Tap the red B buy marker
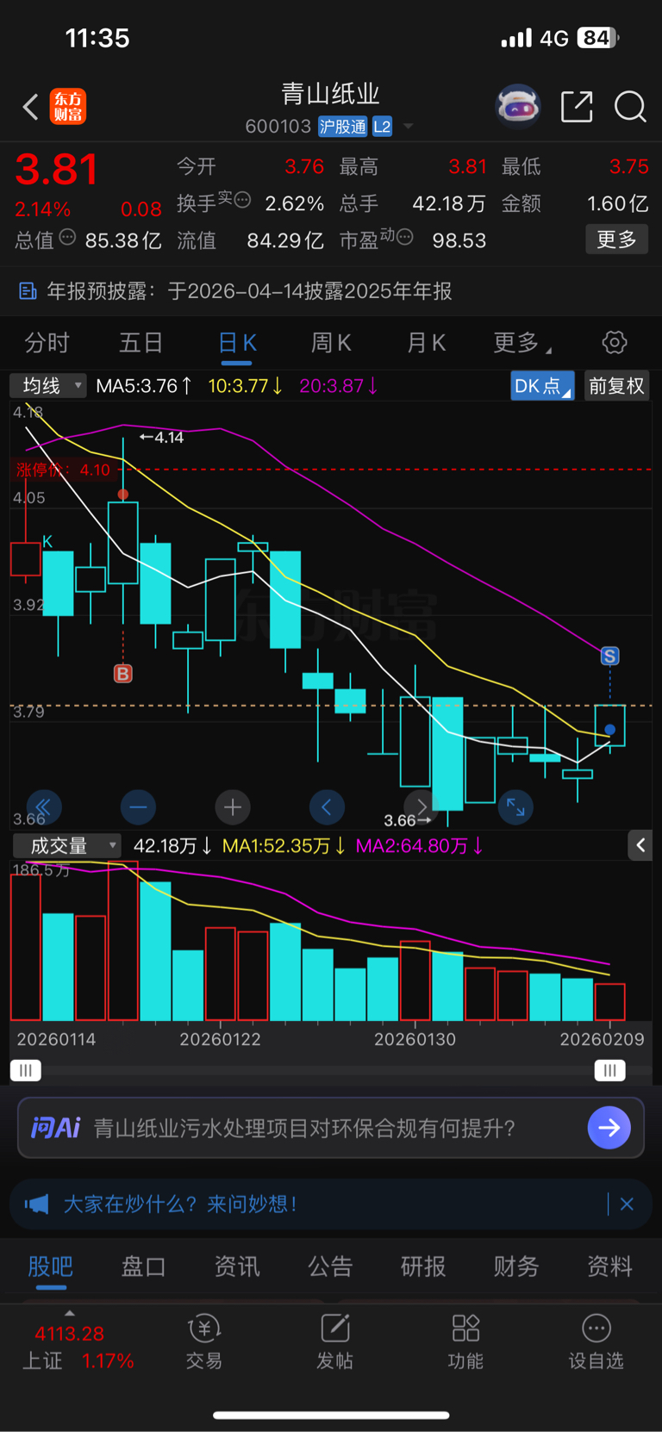Screen dimensions: 662x1432 tap(123, 674)
